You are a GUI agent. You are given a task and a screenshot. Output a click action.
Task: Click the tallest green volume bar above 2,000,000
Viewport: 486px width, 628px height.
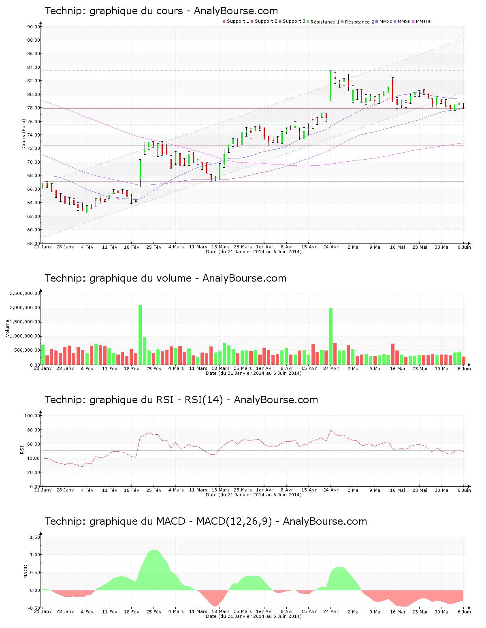click(x=140, y=335)
